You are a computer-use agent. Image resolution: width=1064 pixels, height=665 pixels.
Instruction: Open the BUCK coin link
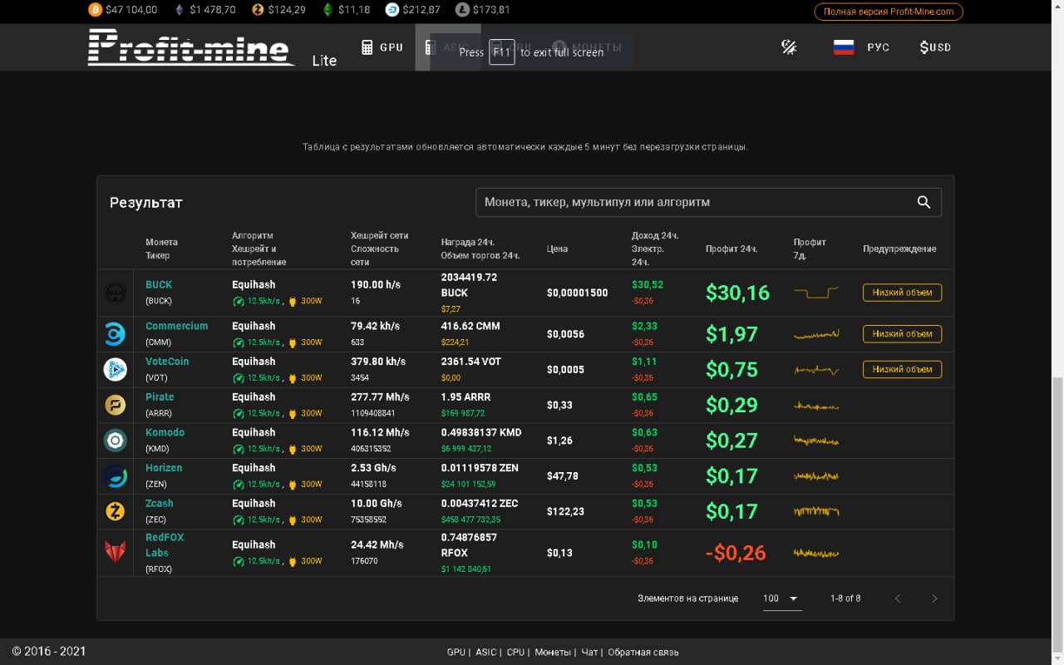click(x=159, y=284)
